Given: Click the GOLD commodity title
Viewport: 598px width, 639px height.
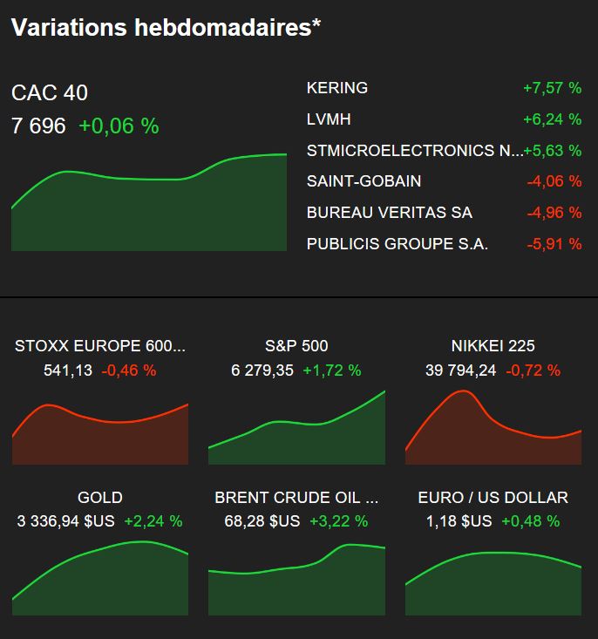Looking at the screenshot, I should point(100,498).
